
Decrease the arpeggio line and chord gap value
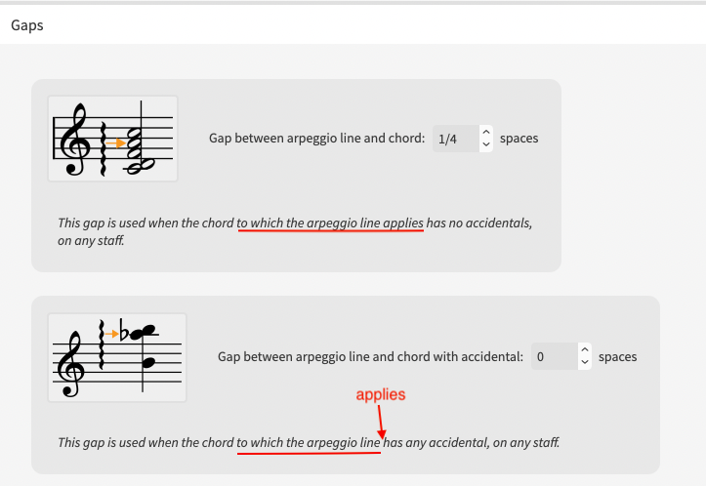click(x=486, y=144)
